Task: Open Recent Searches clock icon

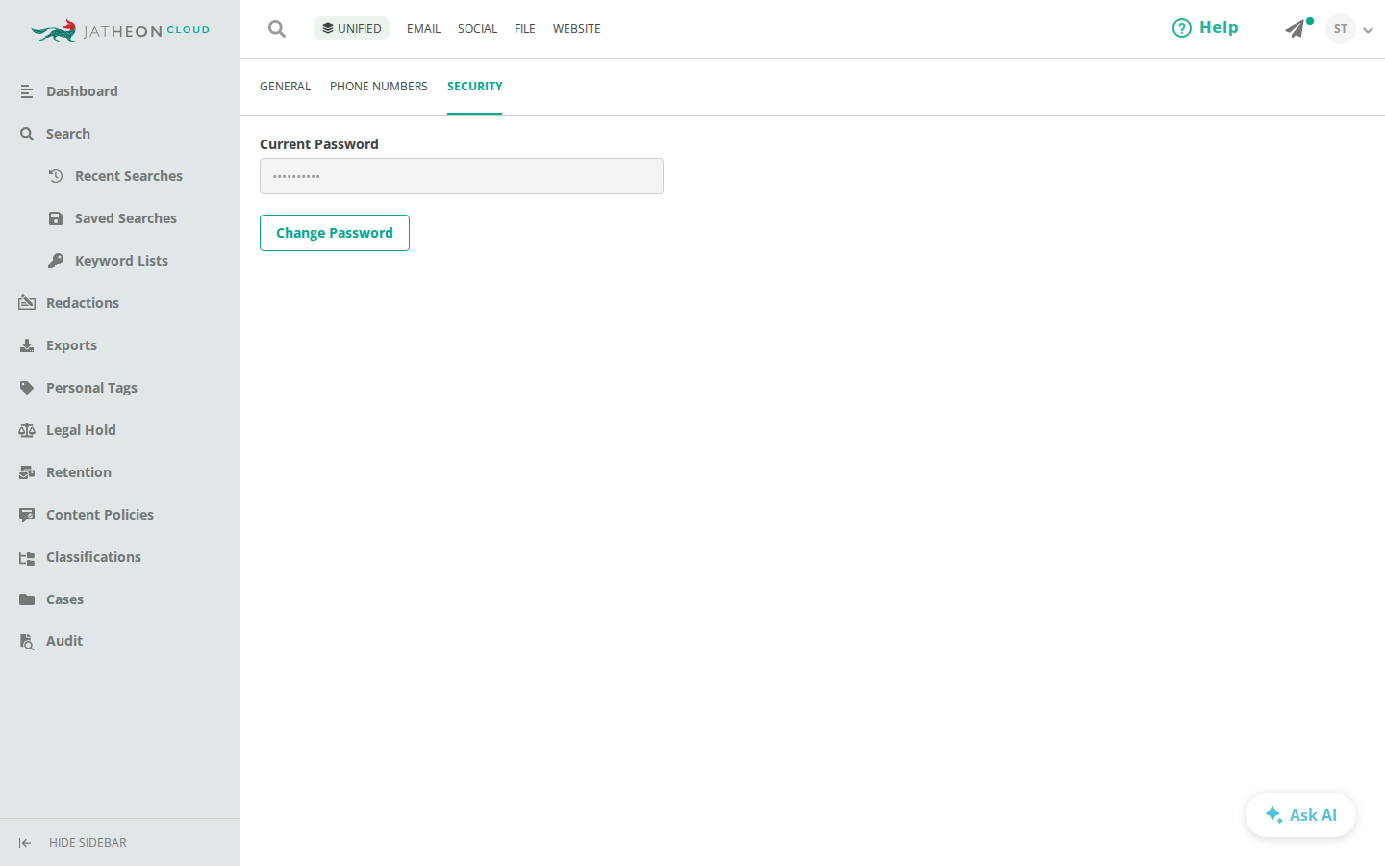Action: pos(56,176)
